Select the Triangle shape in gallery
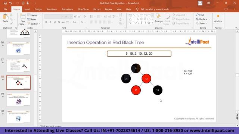This screenshot has width=239, height=134. (130, 19)
